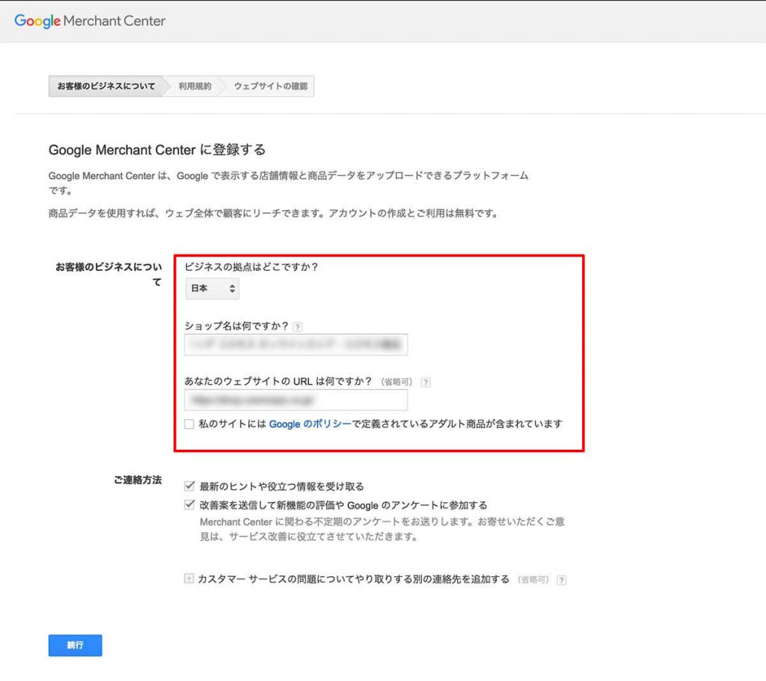Expand the plus icon to add another contact
This screenshot has width=766, height=681.
pyautogui.click(x=189, y=578)
